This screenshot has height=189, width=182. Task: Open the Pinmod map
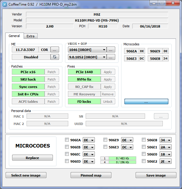tap(91, 175)
